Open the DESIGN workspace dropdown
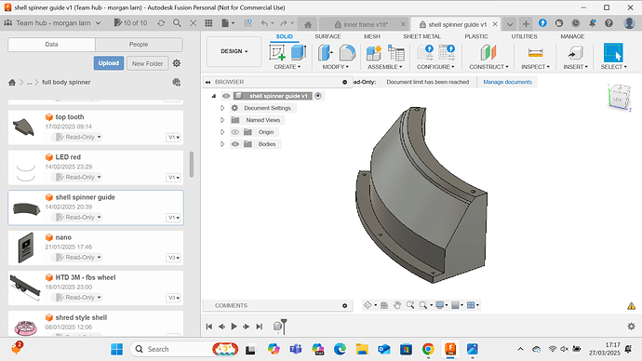642x361 pixels. pyautogui.click(x=234, y=51)
